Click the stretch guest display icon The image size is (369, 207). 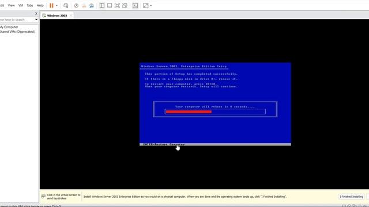coord(146,6)
